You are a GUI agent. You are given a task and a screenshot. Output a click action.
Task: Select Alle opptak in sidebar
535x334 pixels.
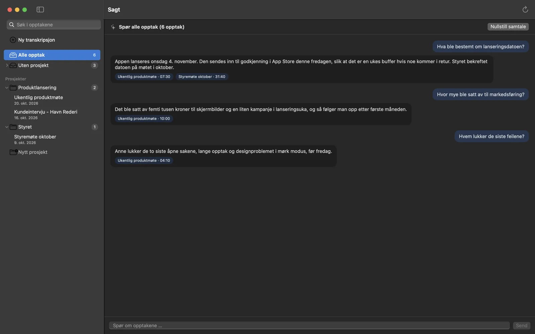[52, 55]
